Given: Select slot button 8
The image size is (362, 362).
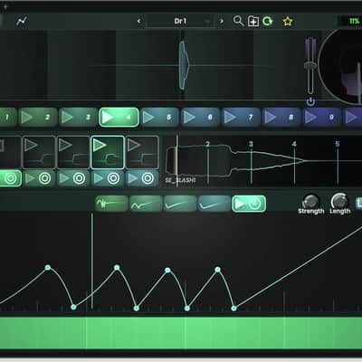Looking at the screenshot, I should click(x=281, y=117).
